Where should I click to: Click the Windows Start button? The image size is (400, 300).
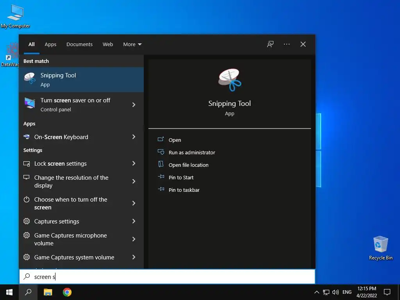[x=9, y=292]
